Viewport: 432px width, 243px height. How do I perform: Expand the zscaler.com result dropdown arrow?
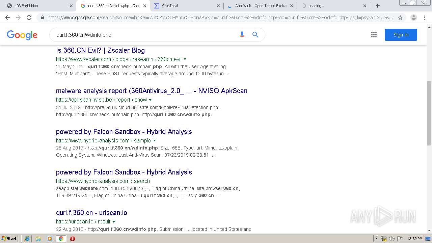(x=185, y=59)
